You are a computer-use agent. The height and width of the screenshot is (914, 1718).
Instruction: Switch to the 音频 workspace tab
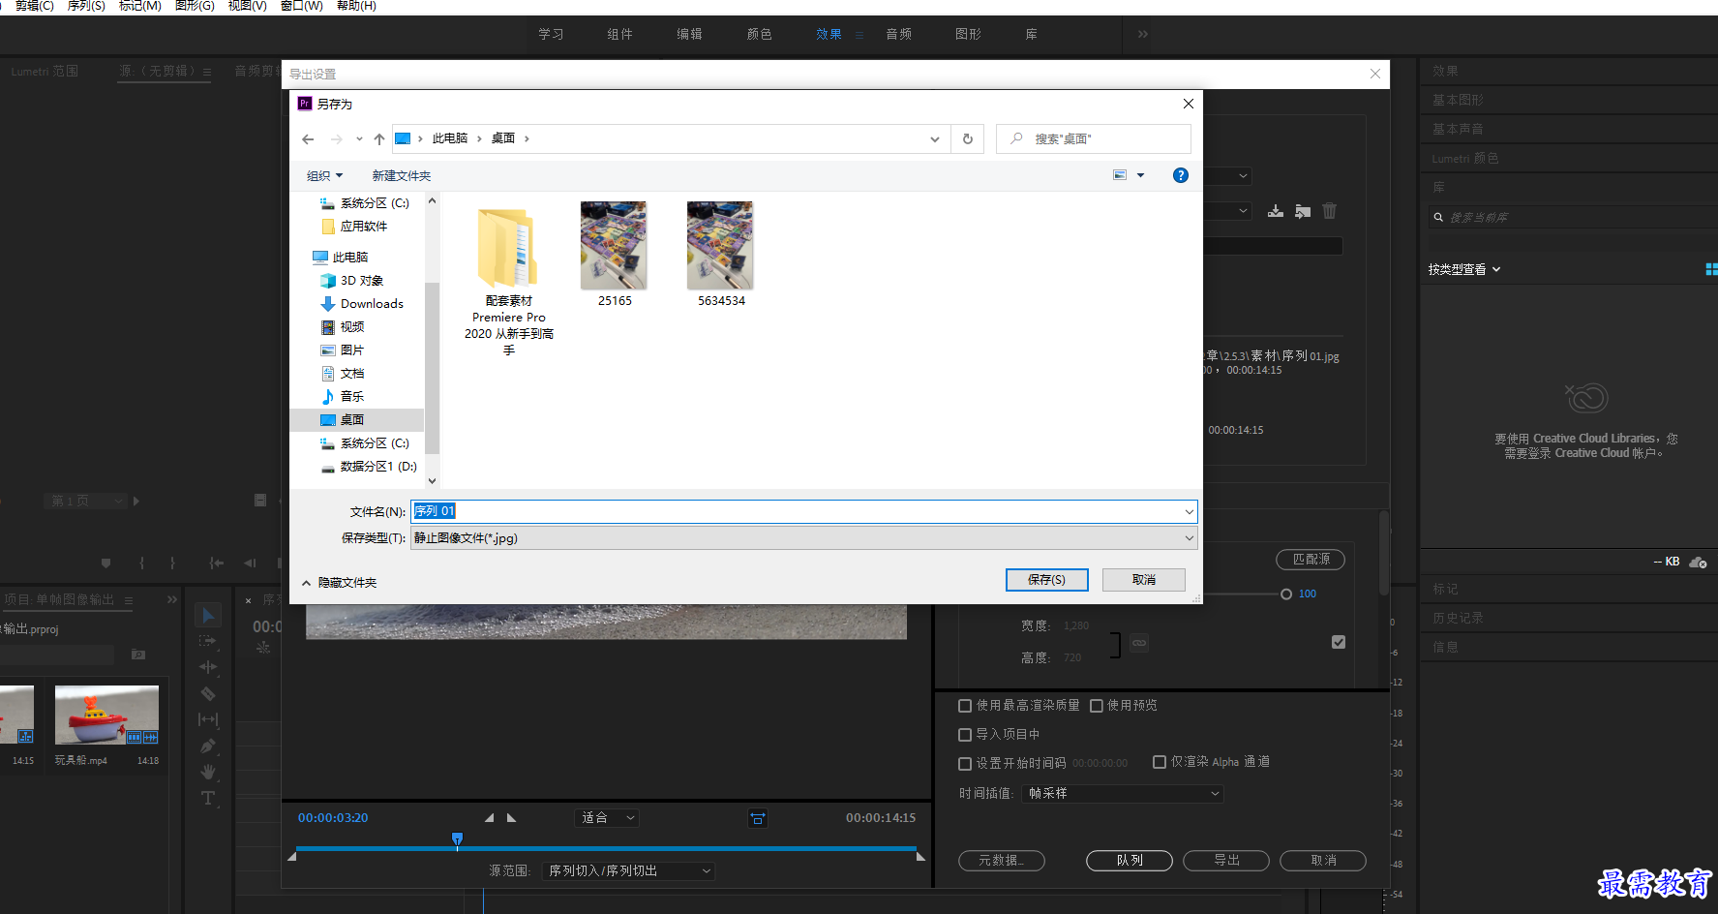[x=899, y=34]
